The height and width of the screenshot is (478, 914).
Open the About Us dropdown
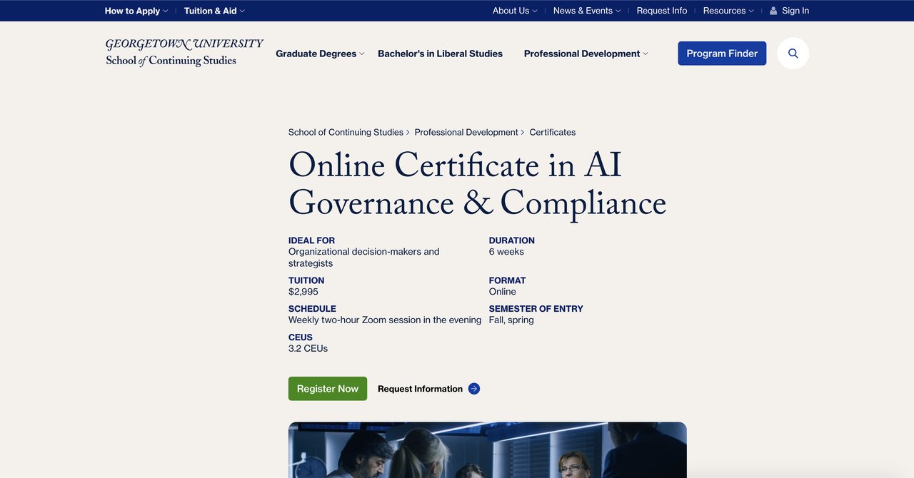click(x=515, y=11)
